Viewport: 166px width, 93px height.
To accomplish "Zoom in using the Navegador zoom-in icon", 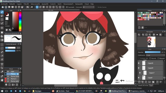I will tap(143, 35).
